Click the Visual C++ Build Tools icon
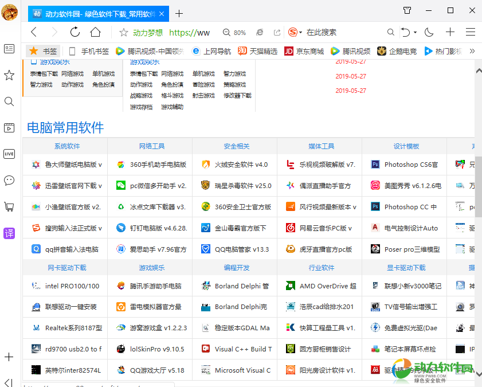The height and width of the screenshot is (387, 482). pyautogui.click(x=206, y=349)
